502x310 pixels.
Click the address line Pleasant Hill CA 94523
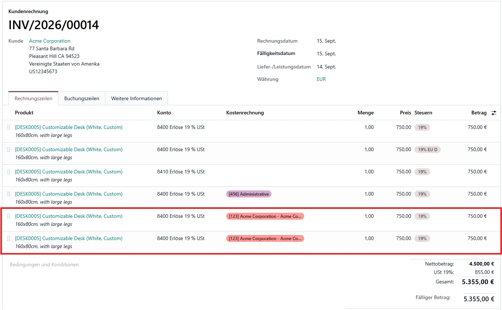(x=54, y=56)
